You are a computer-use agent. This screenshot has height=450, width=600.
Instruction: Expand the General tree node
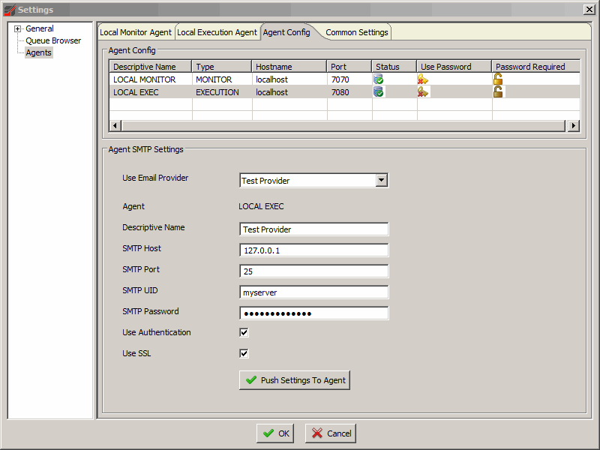pyautogui.click(x=17, y=29)
